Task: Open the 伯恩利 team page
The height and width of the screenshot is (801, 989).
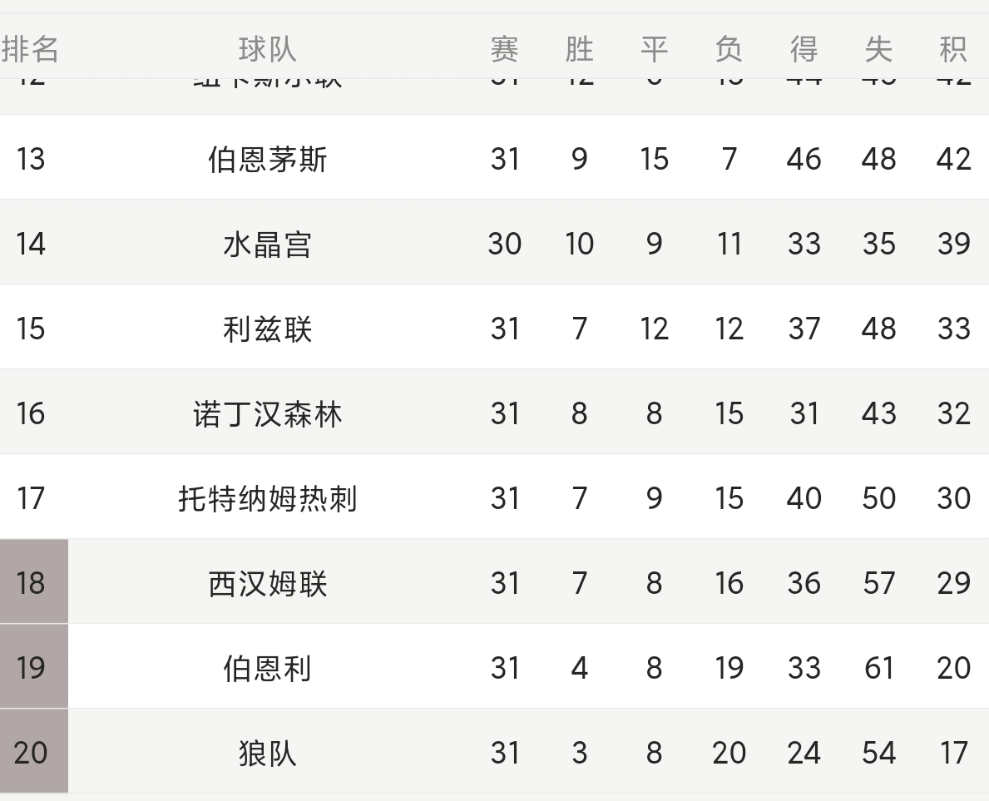Action: tap(267, 668)
